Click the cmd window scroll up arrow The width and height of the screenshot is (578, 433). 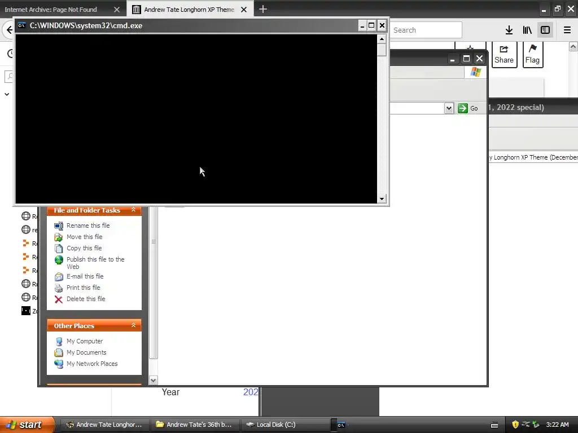(382, 39)
